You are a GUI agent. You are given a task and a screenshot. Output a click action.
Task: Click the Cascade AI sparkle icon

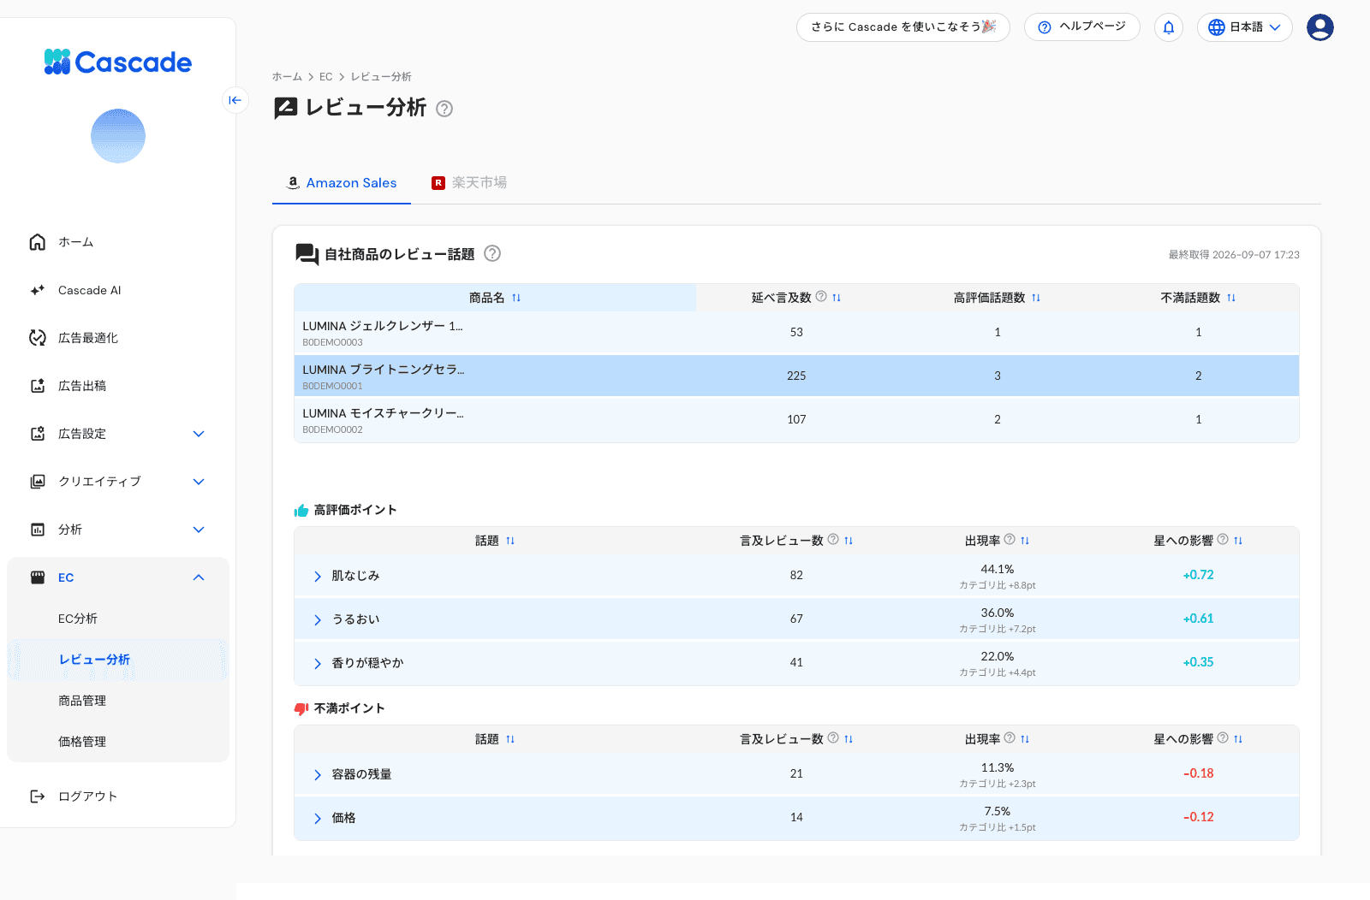38,290
